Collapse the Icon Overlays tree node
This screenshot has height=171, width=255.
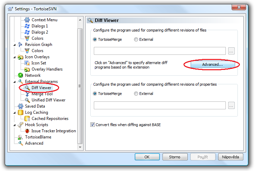click(14, 57)
